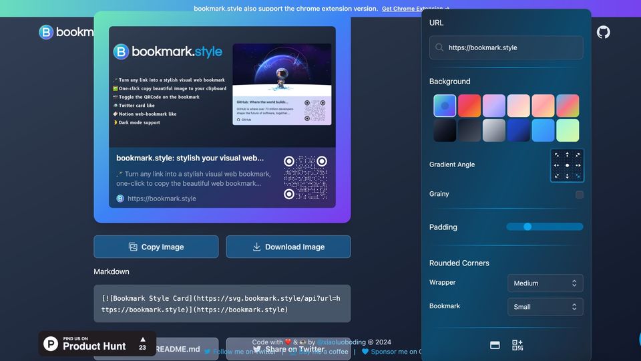Select the dark charcoal gray background swatch
This screenshot has width=641, height=361.
469,130
